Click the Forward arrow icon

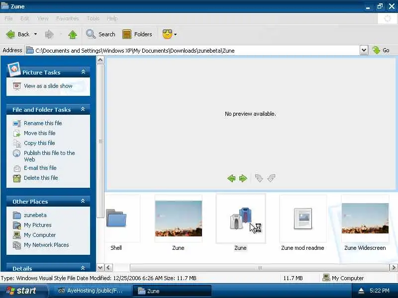(x=49, y=34)
